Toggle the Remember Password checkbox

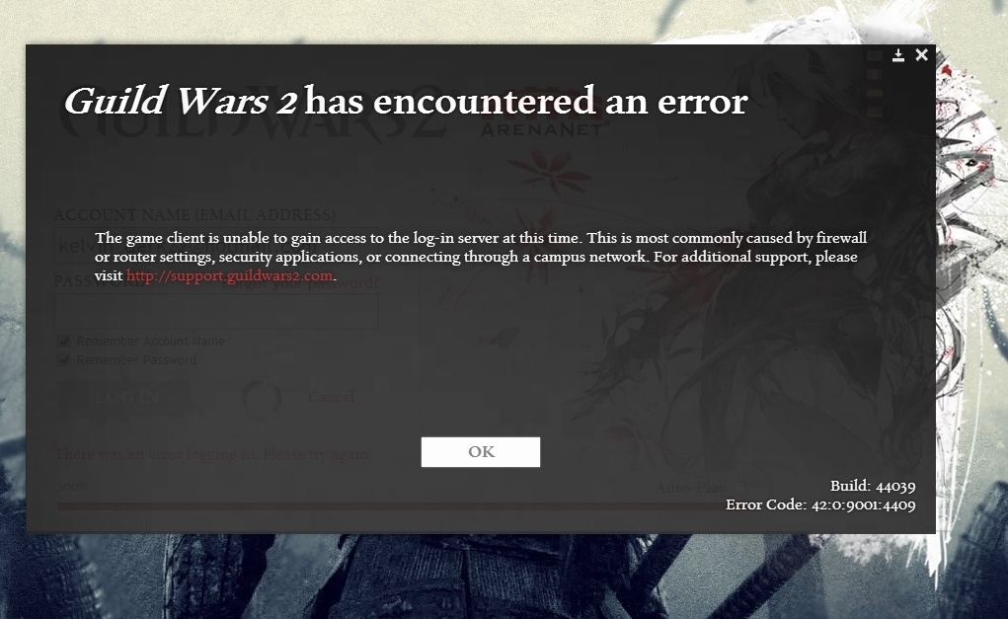pyautogui.click(x=63, y=359)
